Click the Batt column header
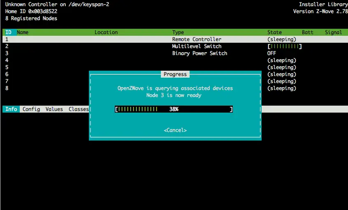 [x=307, y=32]
